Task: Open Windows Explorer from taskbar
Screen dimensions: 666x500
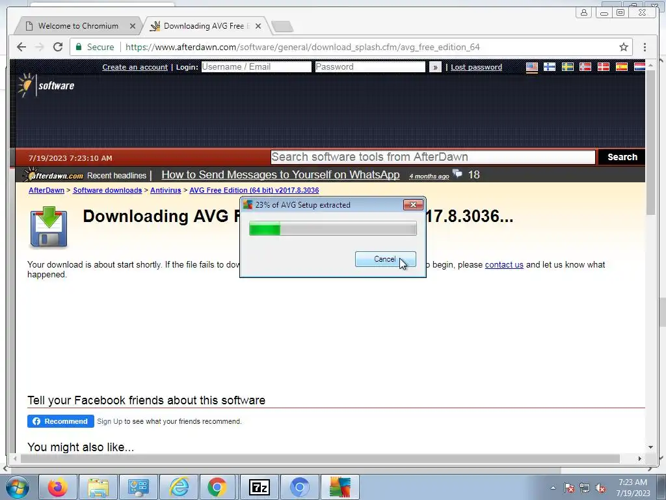Action: click(98, 487)
